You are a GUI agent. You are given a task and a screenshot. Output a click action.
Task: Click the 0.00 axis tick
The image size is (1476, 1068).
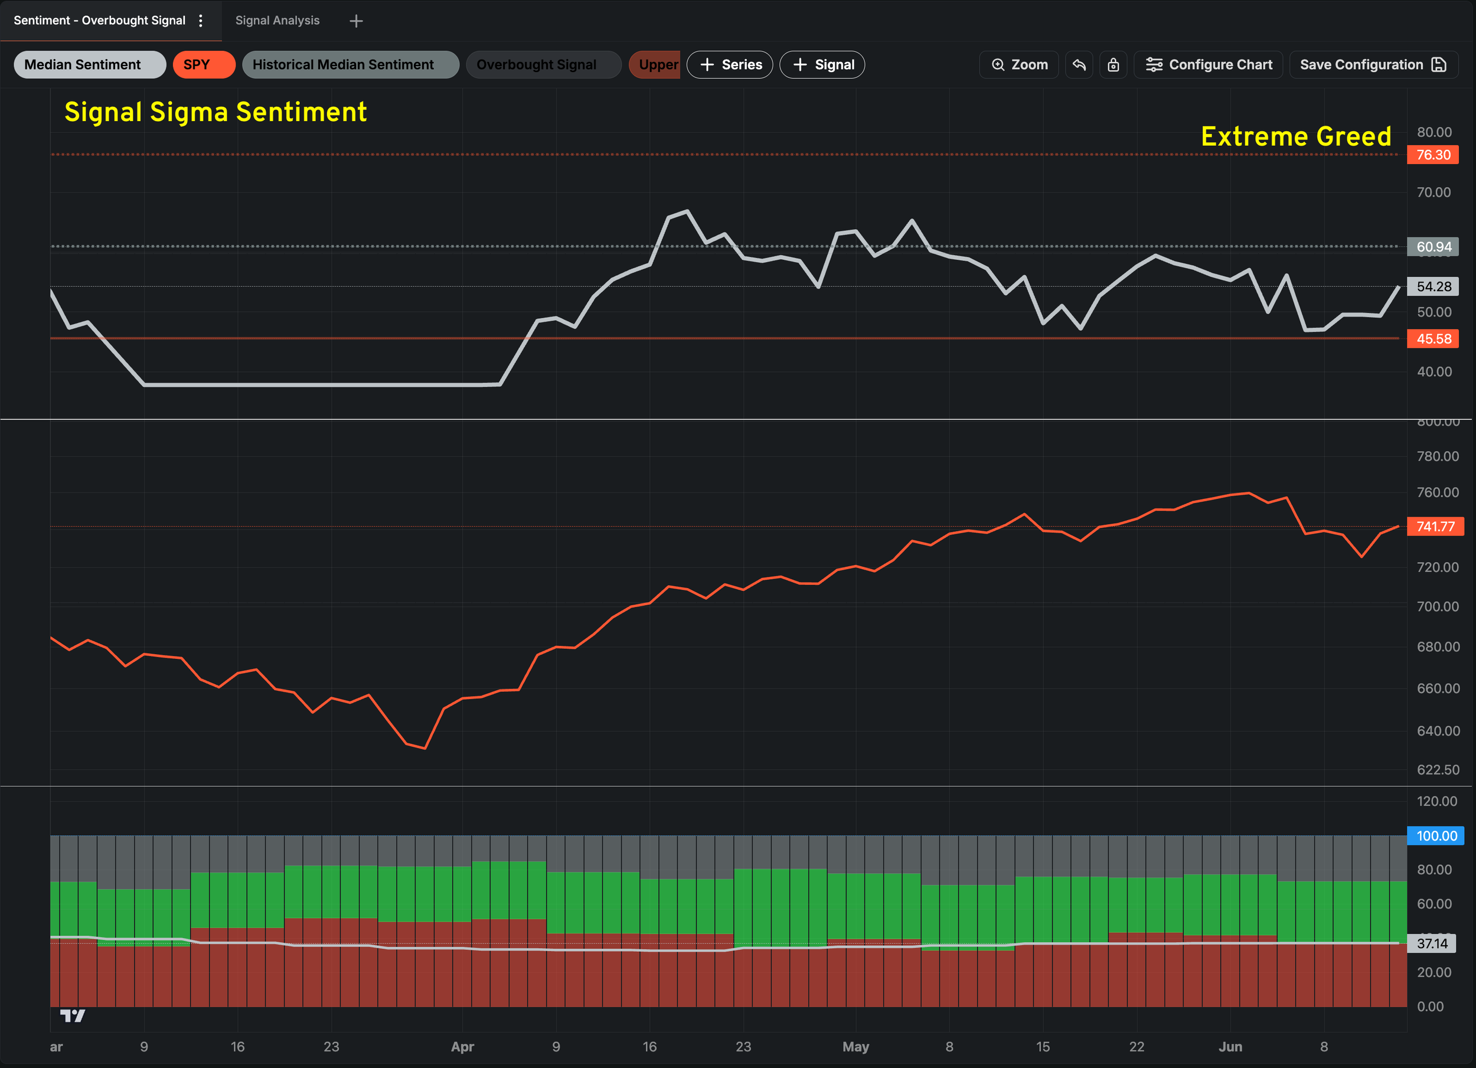[x=1431, y=1007]
